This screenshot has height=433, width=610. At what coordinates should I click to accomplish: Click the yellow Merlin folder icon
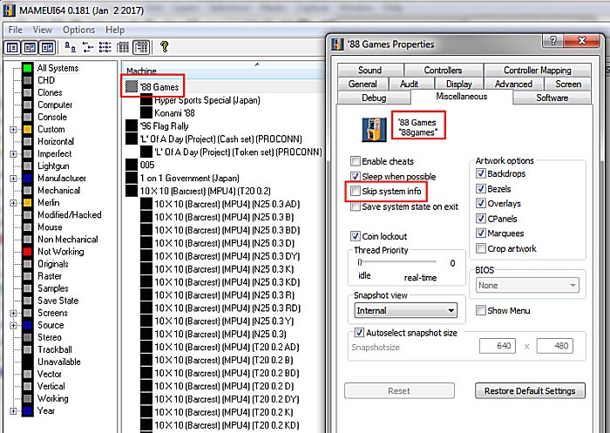coord(27,203)
